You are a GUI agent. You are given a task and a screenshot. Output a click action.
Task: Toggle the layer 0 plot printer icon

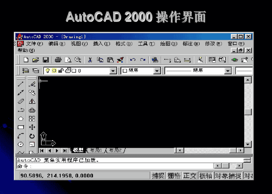point(68,71)
